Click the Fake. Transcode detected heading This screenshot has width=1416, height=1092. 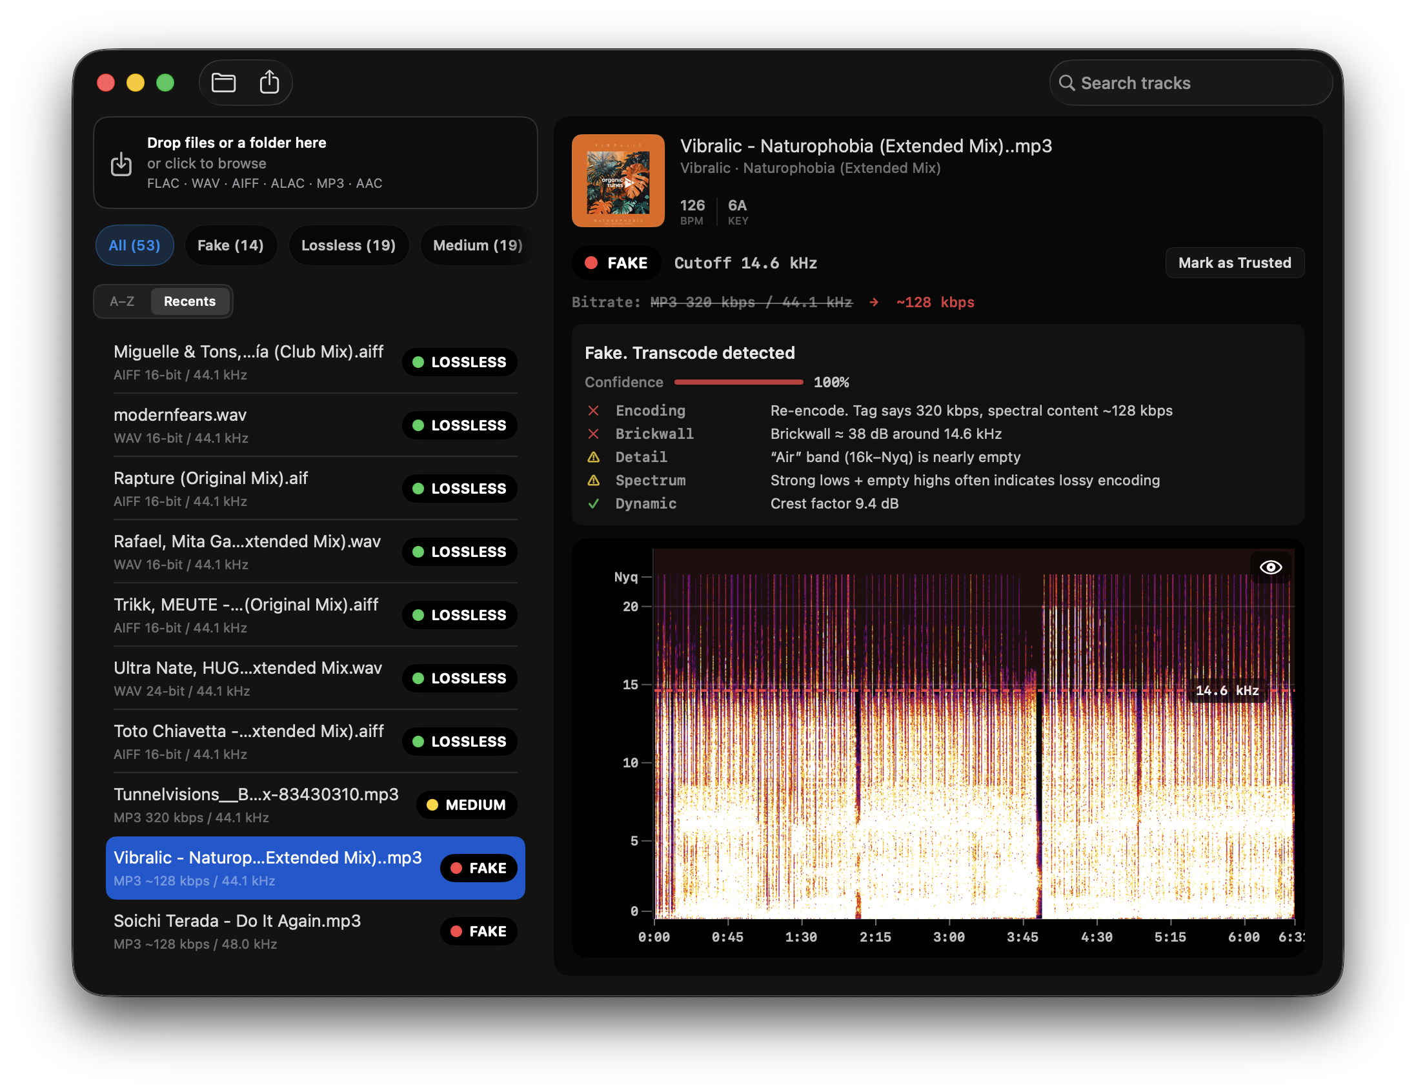point(689,353)
